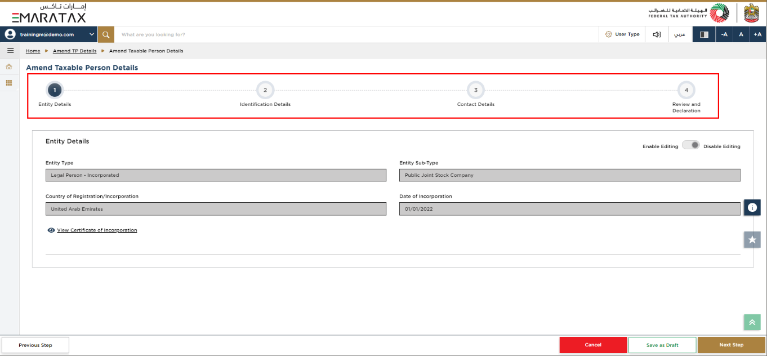Go to the home icon in sidebar

point(9,66)
